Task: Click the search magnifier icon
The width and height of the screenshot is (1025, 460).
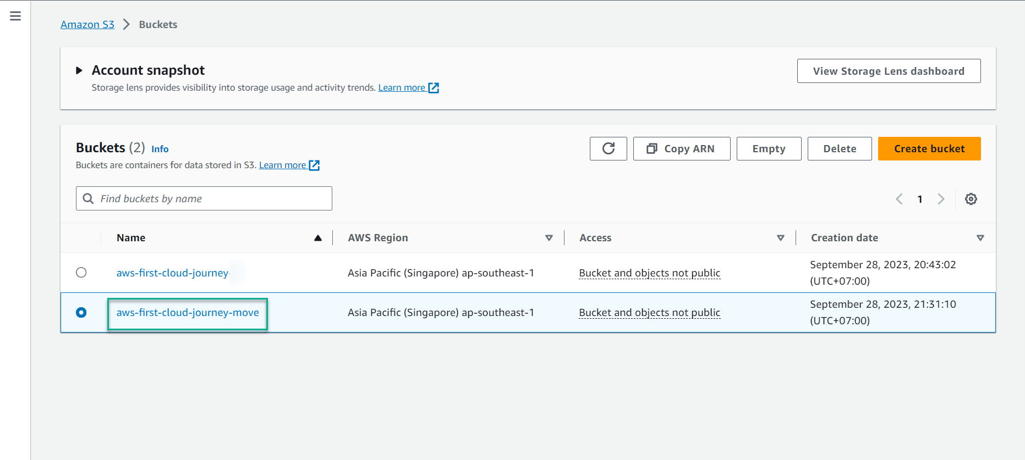Action: 88,198
